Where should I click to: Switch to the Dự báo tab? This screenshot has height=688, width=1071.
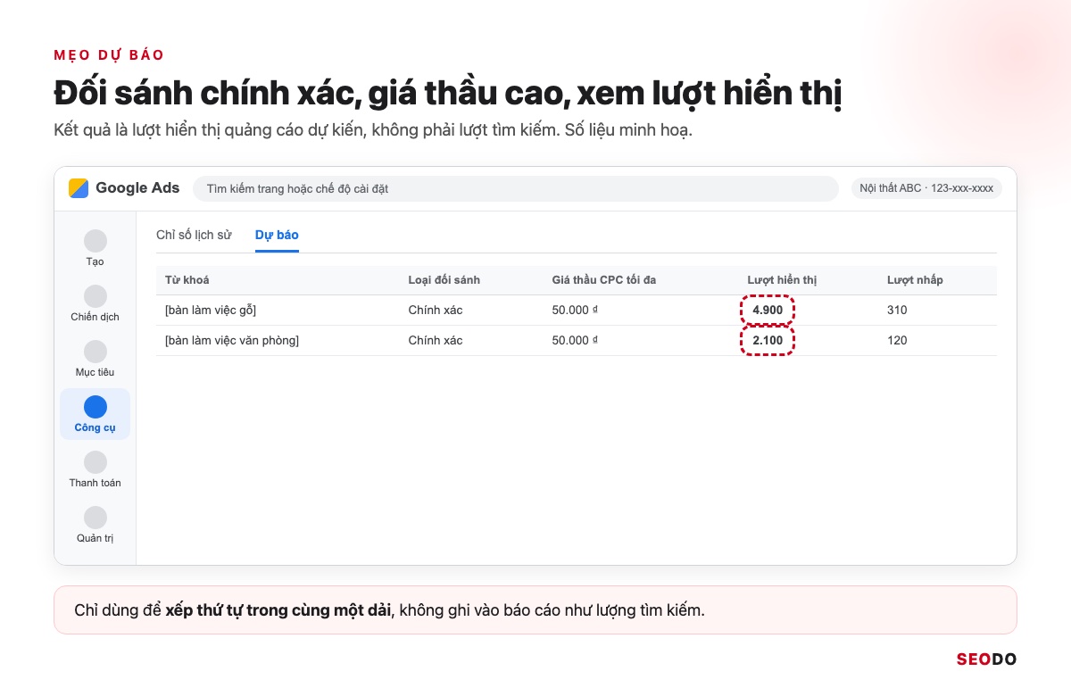pos(277,235)
